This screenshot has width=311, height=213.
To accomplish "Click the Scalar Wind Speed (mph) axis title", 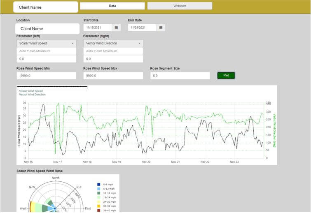I will (19, 131).
